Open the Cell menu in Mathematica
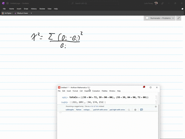The width and height of the screenshot is (185, 139). tap(81, 91)
